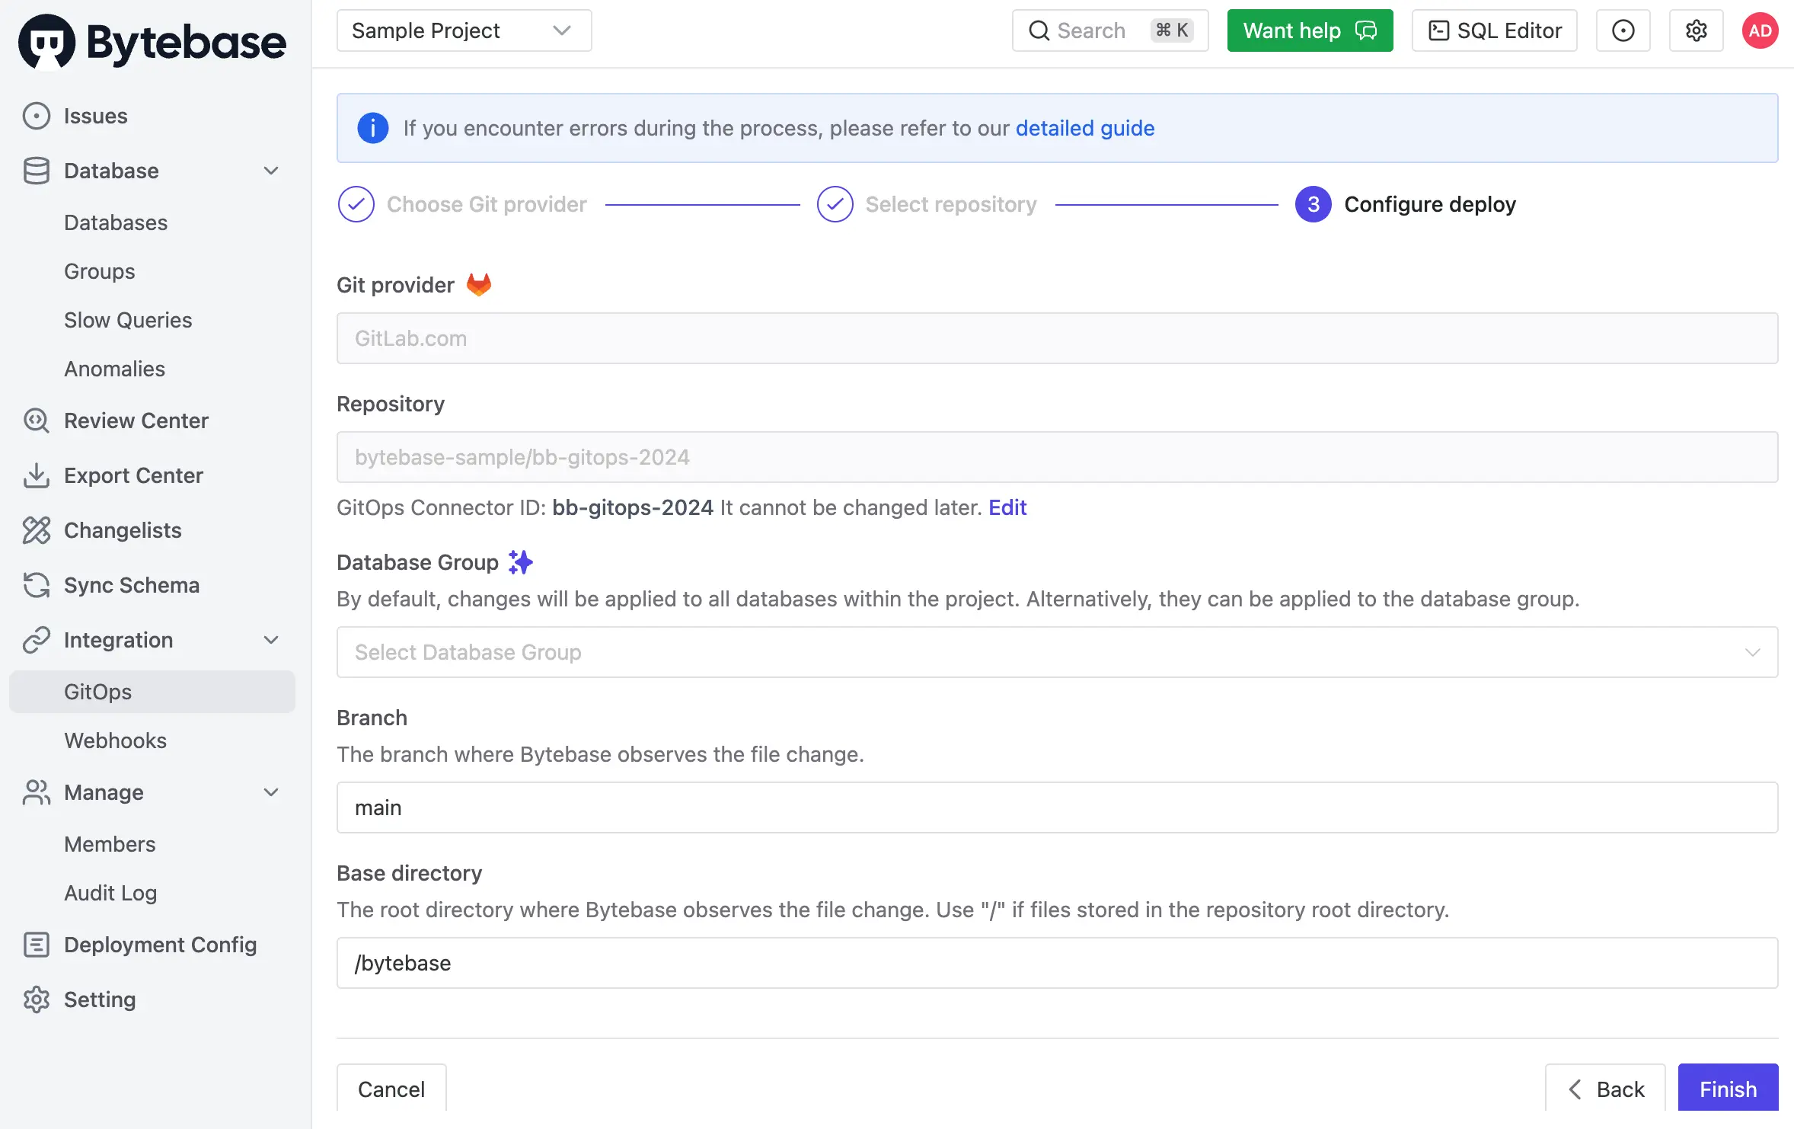
Task: Click the Setting gear icon in sidebar
Action: (x=36, y=999)
